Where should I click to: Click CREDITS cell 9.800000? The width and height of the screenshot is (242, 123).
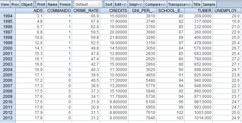click(x=114, y=102)
